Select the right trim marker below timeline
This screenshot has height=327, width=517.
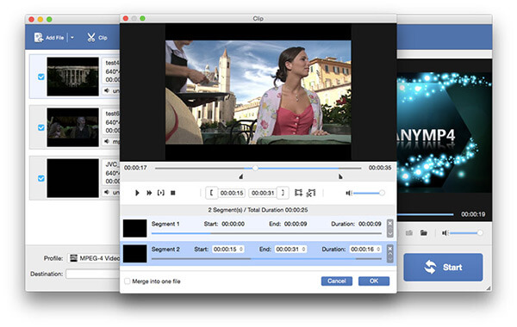pyautogui.click(x=340, y=176)
